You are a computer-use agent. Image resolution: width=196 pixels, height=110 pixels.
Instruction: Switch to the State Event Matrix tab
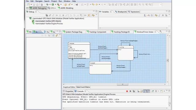[x=83, y=87]
